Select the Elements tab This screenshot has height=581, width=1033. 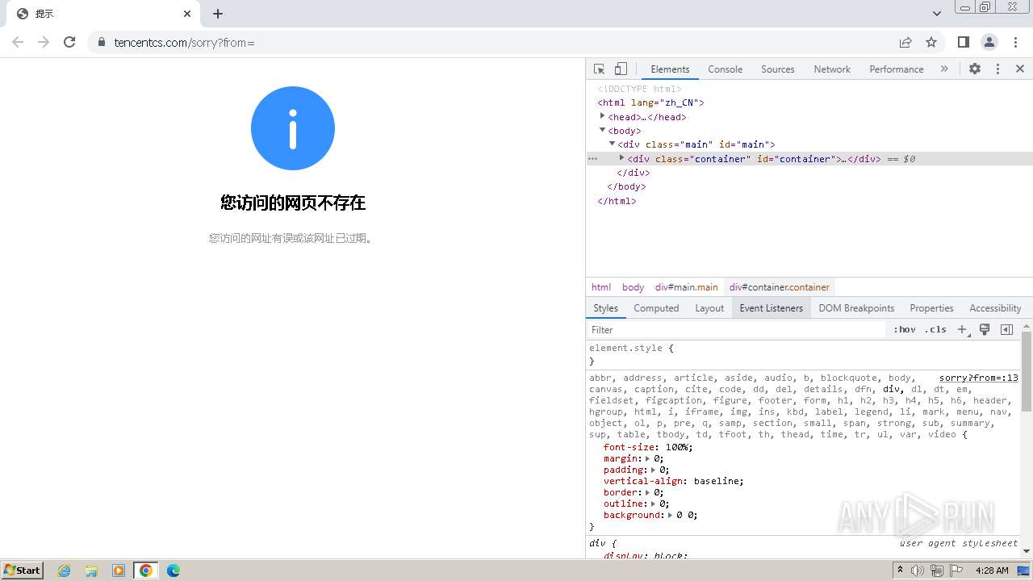coord(670,69)
